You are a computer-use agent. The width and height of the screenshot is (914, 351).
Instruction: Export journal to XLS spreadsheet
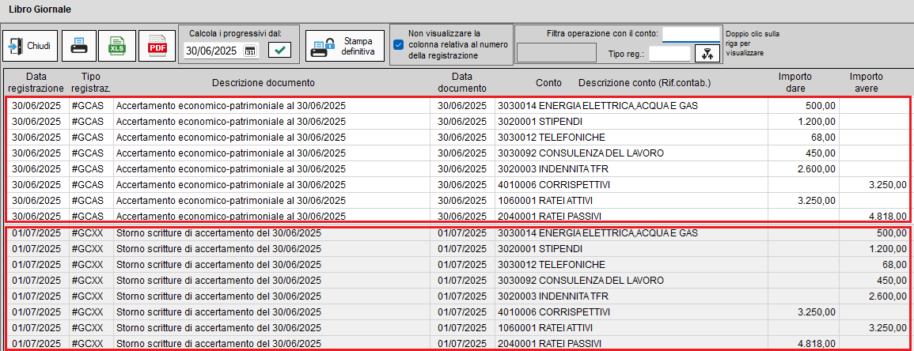116,47
